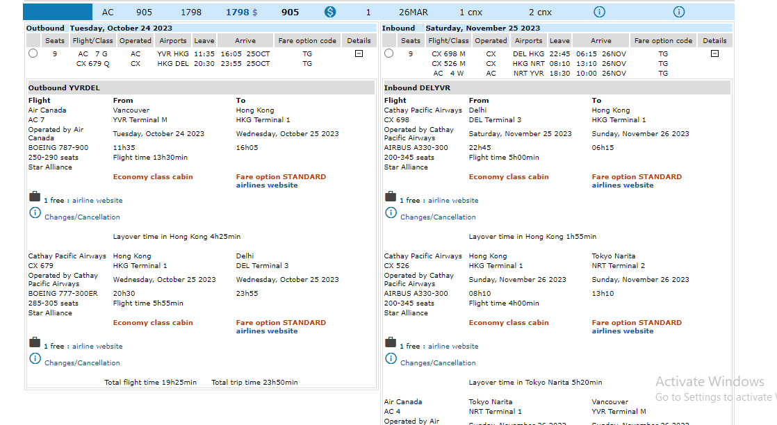Open Changes/Cancellation for outbound flight CX 679
The height and width of the screenshot is (425, 777).
click(x=82, y=363)
